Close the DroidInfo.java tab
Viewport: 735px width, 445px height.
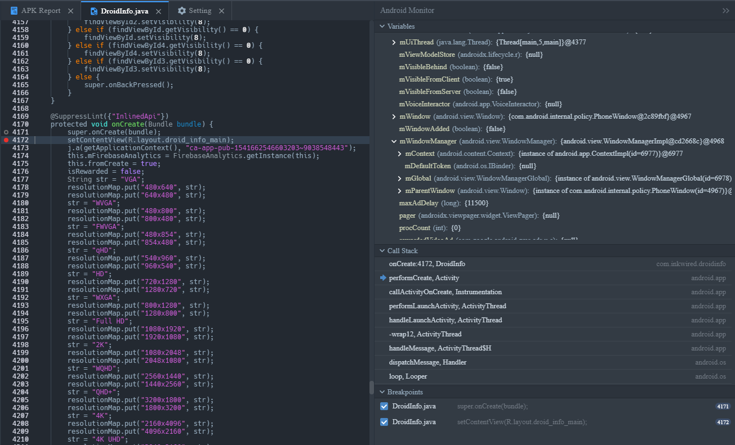click(158, 11)
